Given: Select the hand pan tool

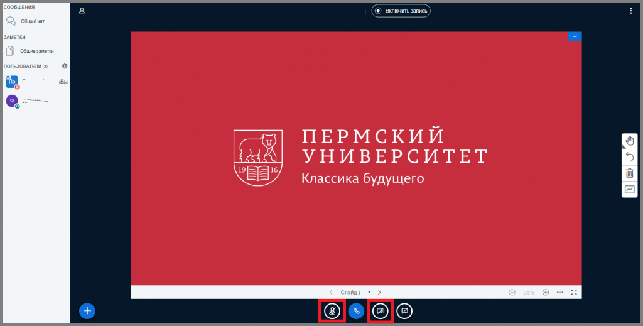Looking at the screenshot, I should [x=629, y=141].
